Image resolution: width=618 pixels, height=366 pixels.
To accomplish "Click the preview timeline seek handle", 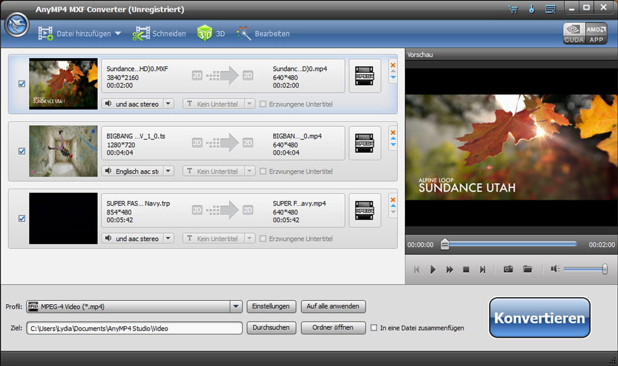I will (x=445, y=244).
